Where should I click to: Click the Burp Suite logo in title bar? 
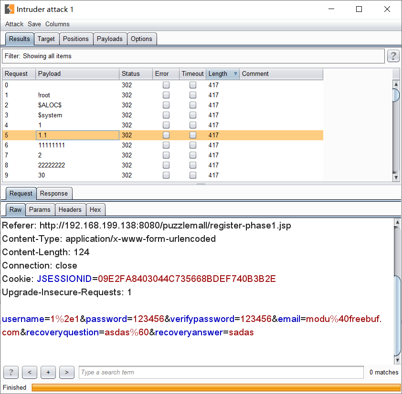tap(10, 9)
